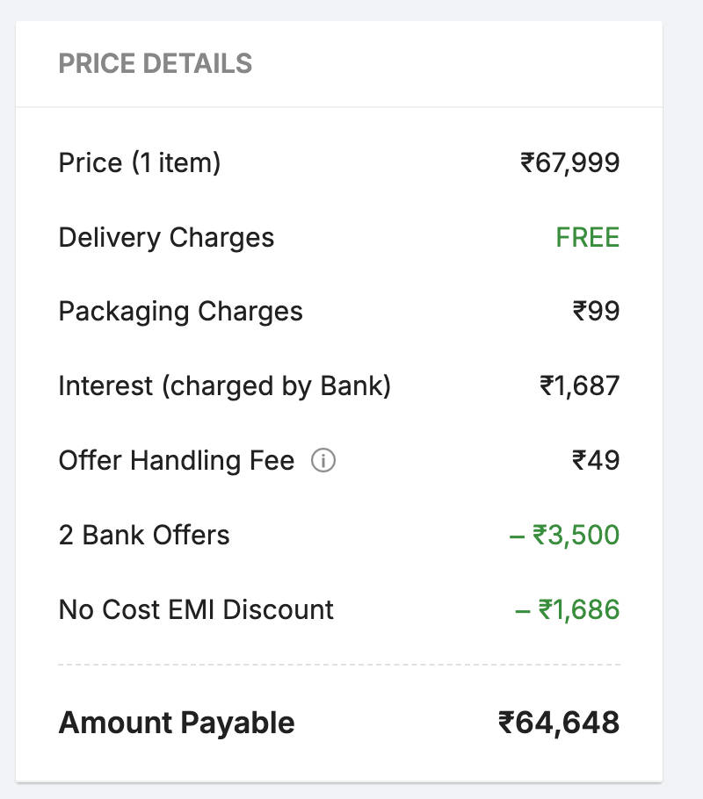Click the dashed divider above Amount Payable
Viewport: 703px width, 799px height.
coord(339,665)
